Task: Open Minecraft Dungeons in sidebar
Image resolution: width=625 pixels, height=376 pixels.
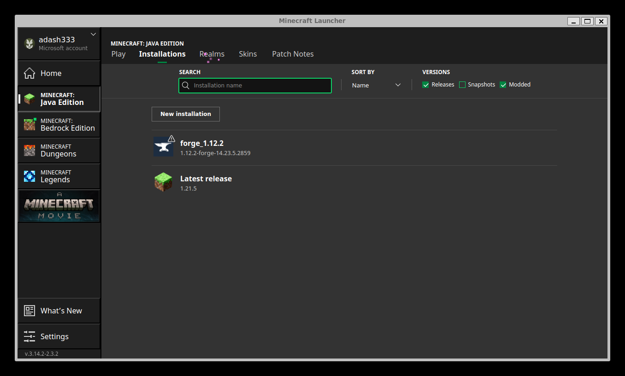Action: [59, 150]
